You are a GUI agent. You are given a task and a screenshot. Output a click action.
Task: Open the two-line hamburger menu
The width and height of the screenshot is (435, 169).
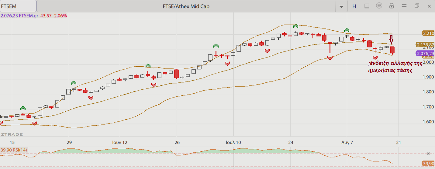click(x=404, y=6)
